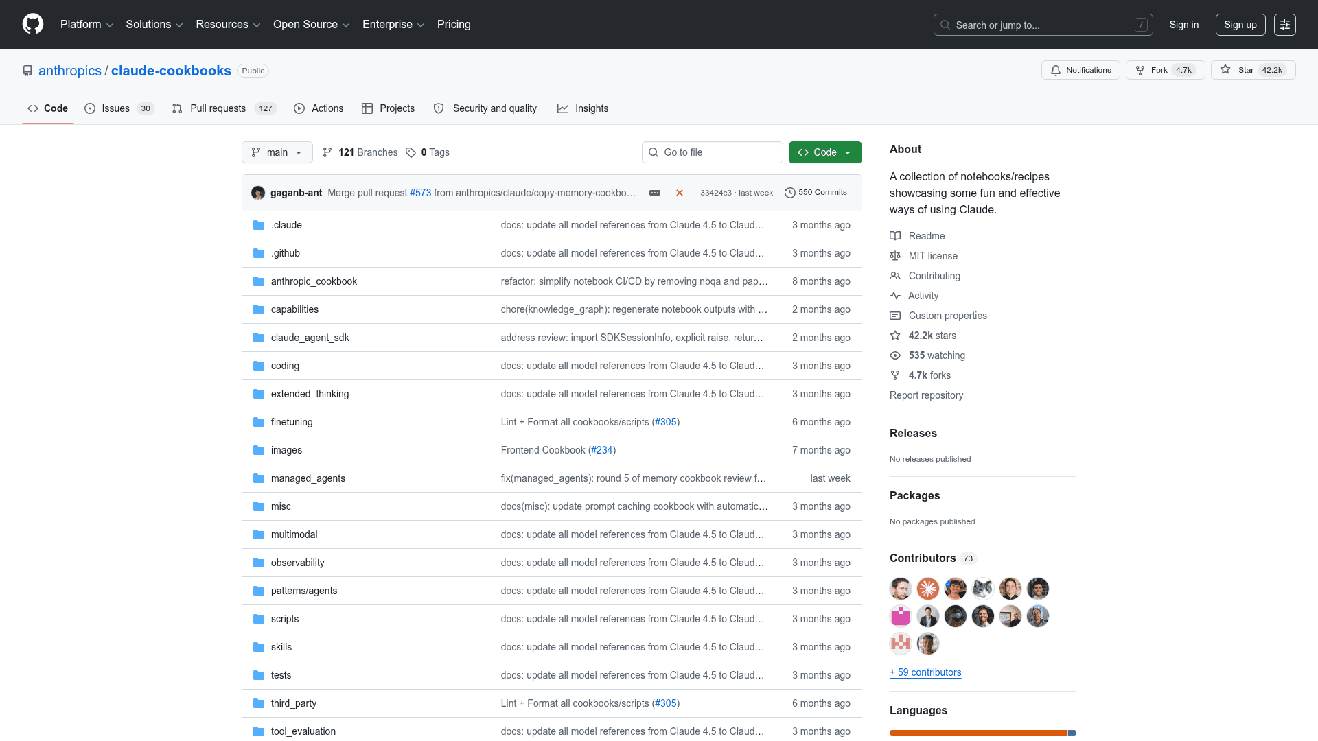Open gaganb-ant avatar image
1318x741 pixels.
(258, 193)
